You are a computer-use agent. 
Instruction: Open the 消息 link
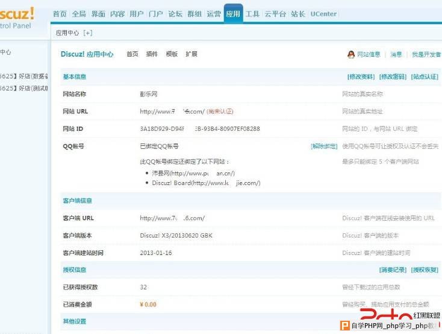[x=396, y=54]
